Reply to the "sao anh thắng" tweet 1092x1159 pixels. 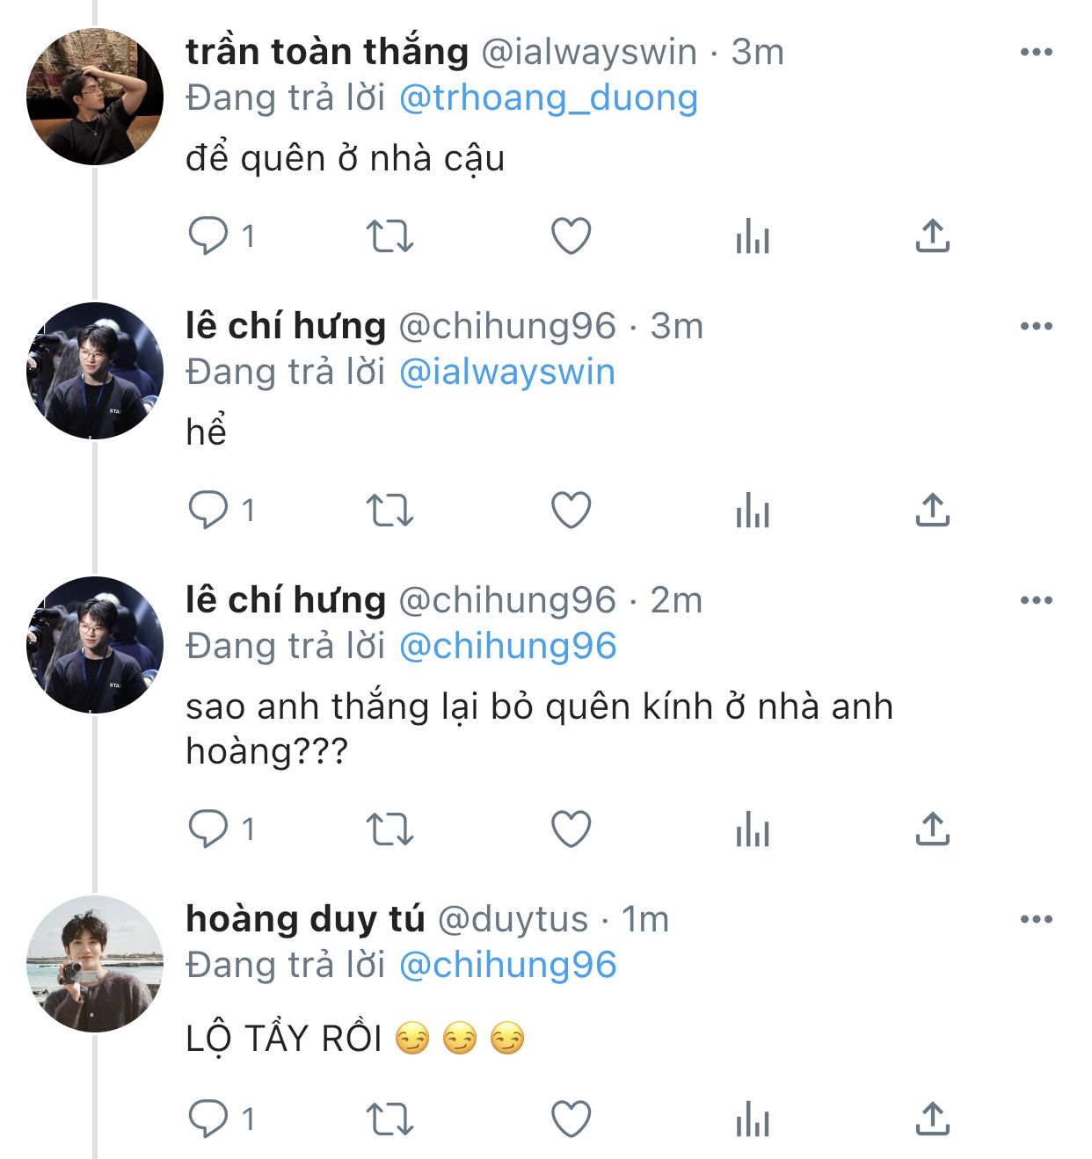click(x=209, y=829)
